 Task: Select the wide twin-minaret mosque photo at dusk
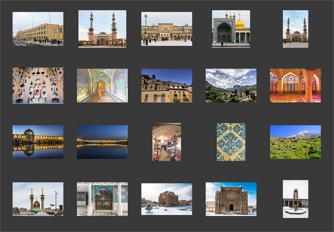(x=102, y=29)
